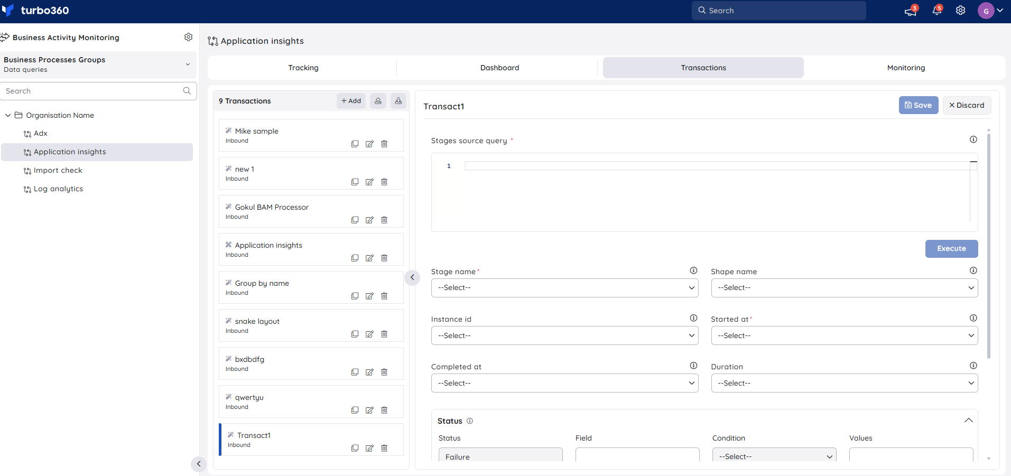Click the Execute button
The height and width of the screenshot is (476, 1011).
tap(951, 249)
